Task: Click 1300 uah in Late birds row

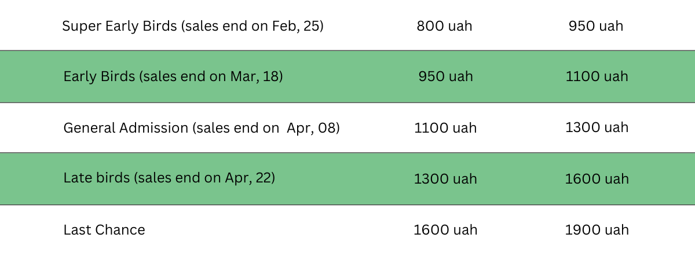Action: [445, 179]
